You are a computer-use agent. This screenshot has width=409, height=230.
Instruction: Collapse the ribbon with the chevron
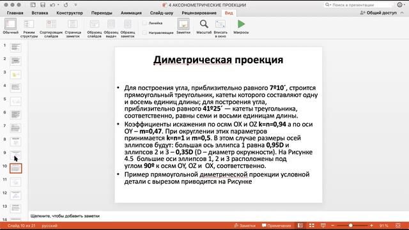point(402,13)
